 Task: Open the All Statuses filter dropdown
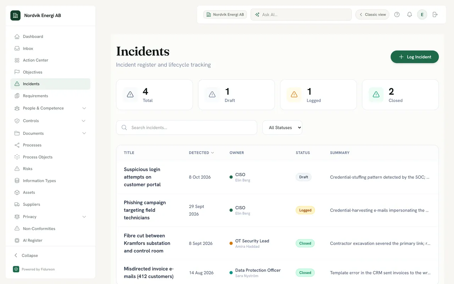coord(282,127)
